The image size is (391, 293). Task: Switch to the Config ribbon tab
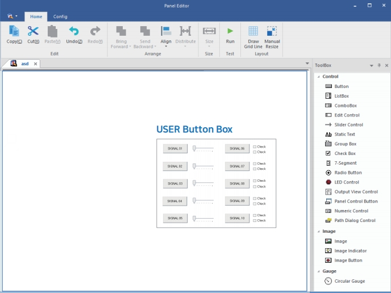[60, 16]
